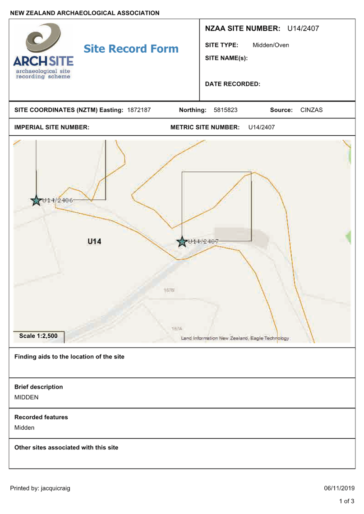Screen dimensions: 364x514
Task: Click the 167B parcel label on map
Action: 169,290
